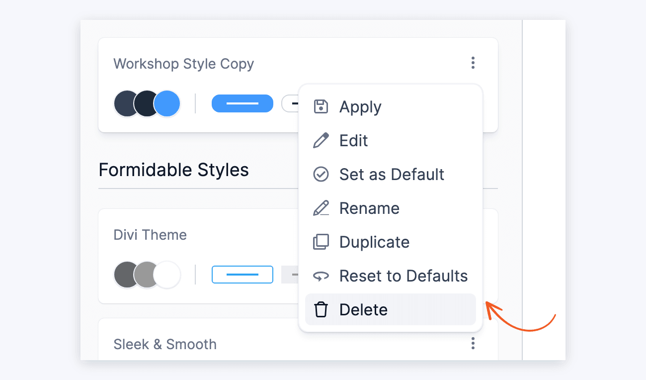Select the Divi Theme style card title
The width and height of the screenshot is (646, 380).
(x=150, y=235)
